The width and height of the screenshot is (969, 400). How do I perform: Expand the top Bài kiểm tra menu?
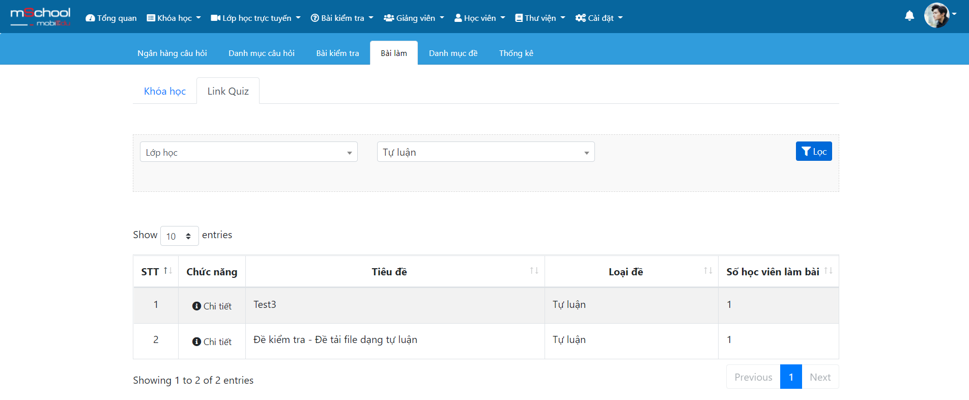pos(342,18)
